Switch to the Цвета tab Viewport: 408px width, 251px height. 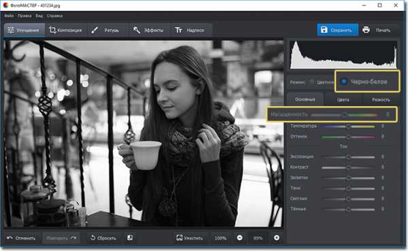point(343,99)
